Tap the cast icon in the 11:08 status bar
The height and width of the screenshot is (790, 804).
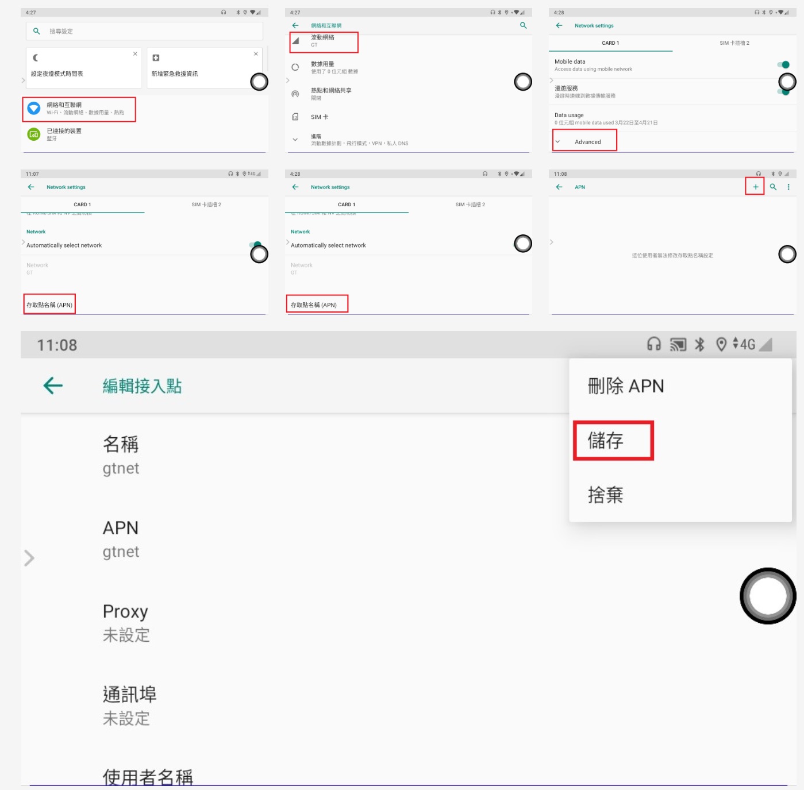coord(678,344)
